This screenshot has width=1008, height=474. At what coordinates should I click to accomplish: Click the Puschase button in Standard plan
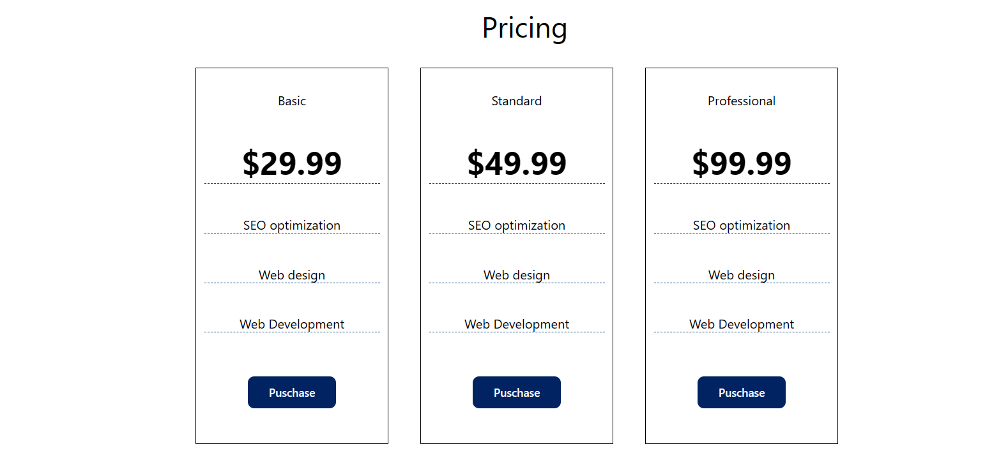click(517, 392)
